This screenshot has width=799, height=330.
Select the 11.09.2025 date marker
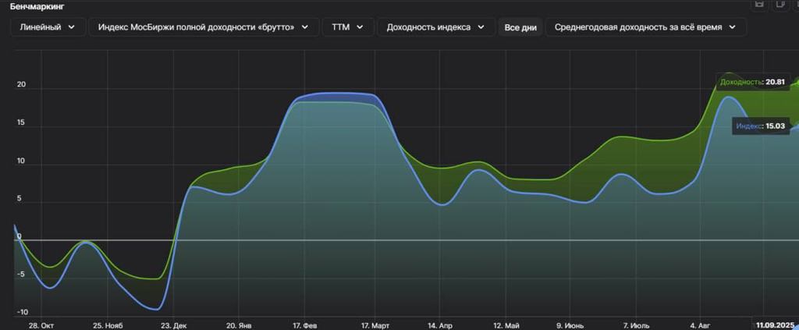(775, 324)
